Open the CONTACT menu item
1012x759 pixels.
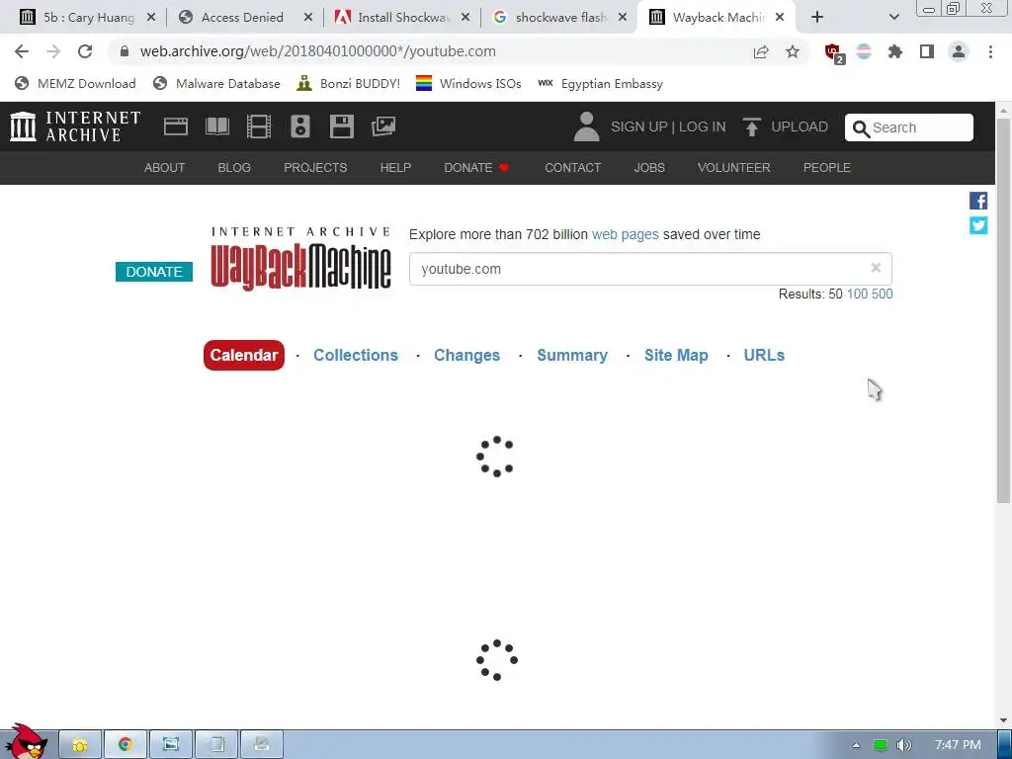[x=572, y=168]
